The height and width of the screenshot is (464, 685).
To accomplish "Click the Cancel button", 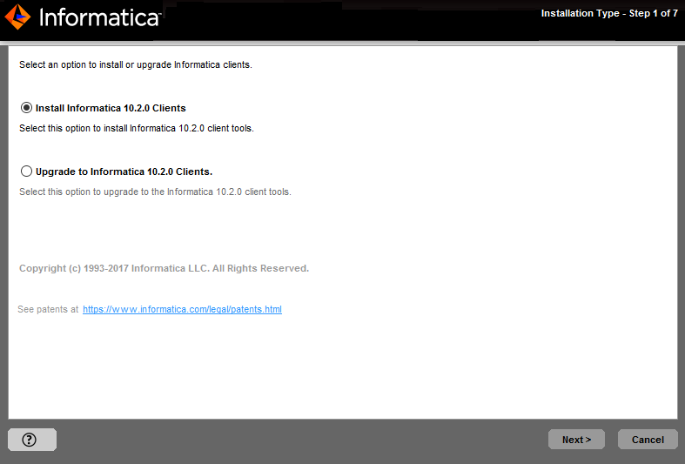I will (x=648, y=440).
